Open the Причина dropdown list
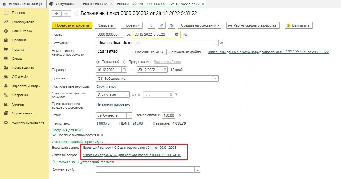The height and width of the screenshot is (179, 341). (216, 79)
